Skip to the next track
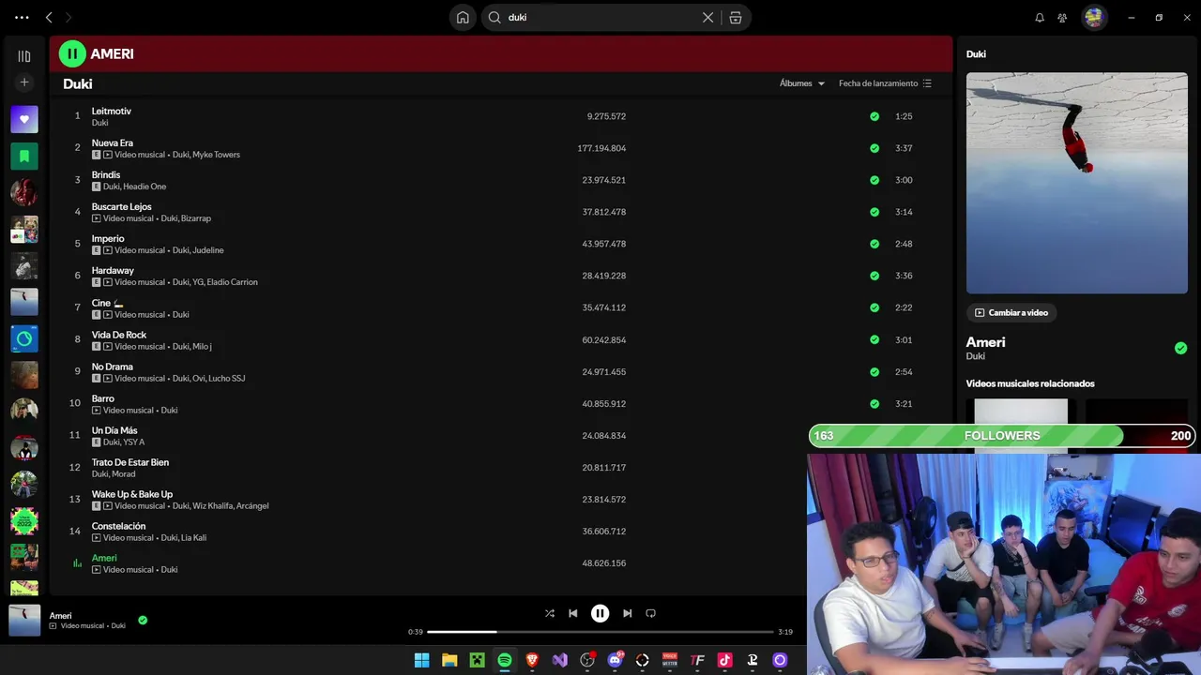The image size is (1201, 675). (627, 613)
